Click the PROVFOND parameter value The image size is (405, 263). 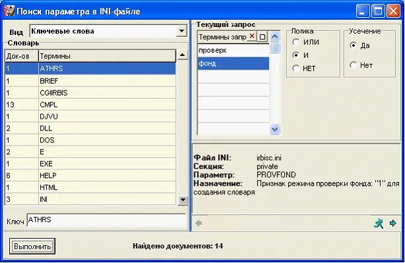pyautogui.click(x=276, y=175)
